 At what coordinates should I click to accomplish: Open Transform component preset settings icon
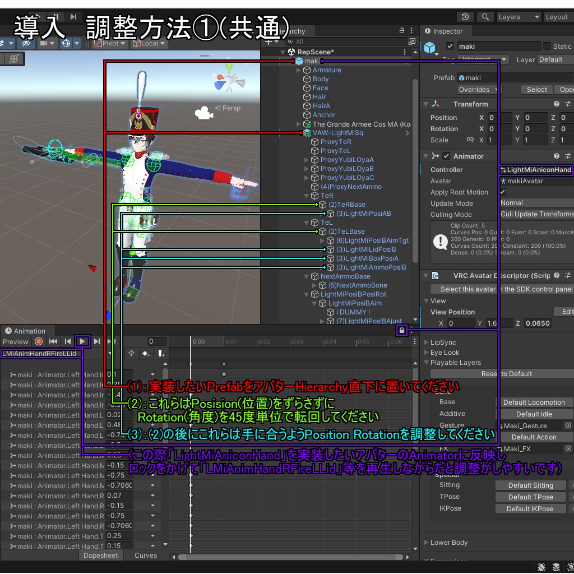(x=567, y=104)
